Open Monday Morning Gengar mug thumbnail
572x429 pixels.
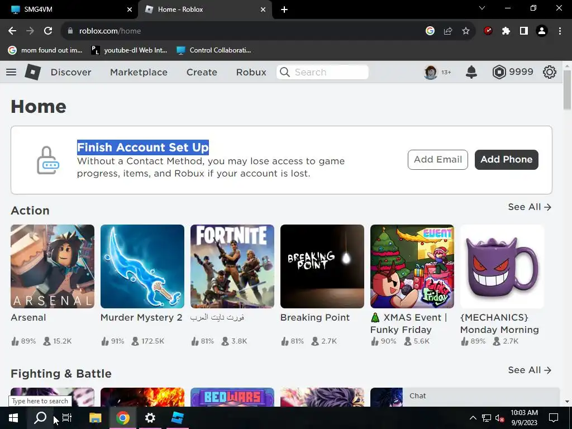(x=502, y=266)
